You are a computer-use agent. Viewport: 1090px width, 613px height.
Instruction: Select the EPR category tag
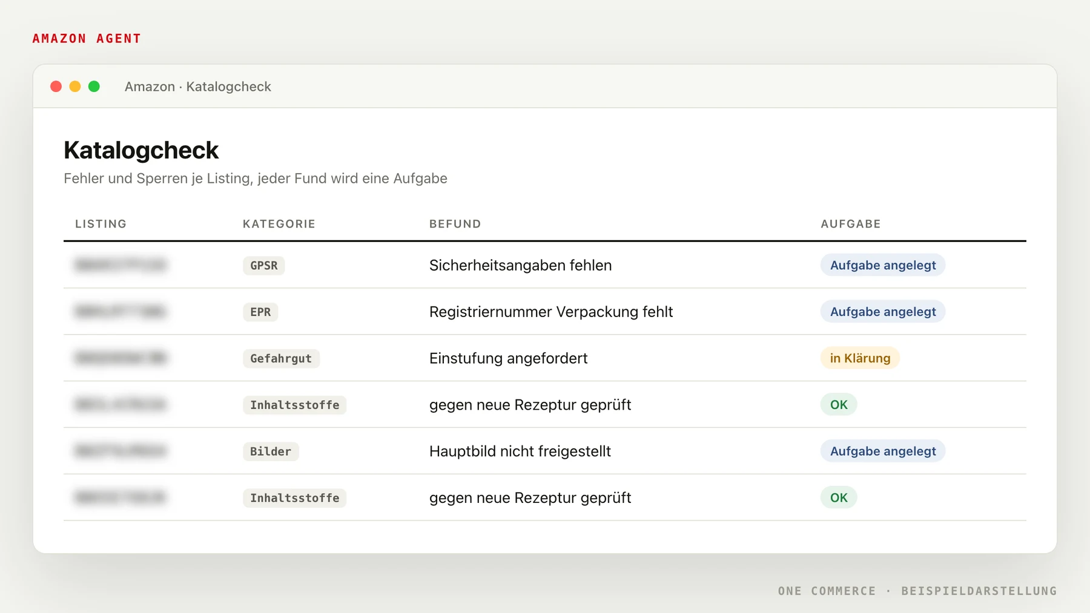[x=260, y=312]
